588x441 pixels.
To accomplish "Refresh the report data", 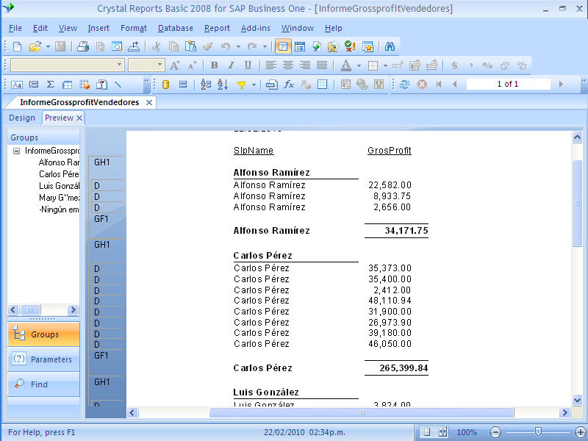I will click(404, 85).
